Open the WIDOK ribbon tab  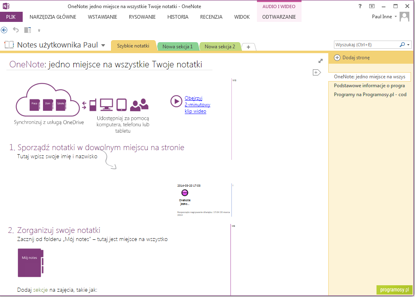tap(242, 17)
